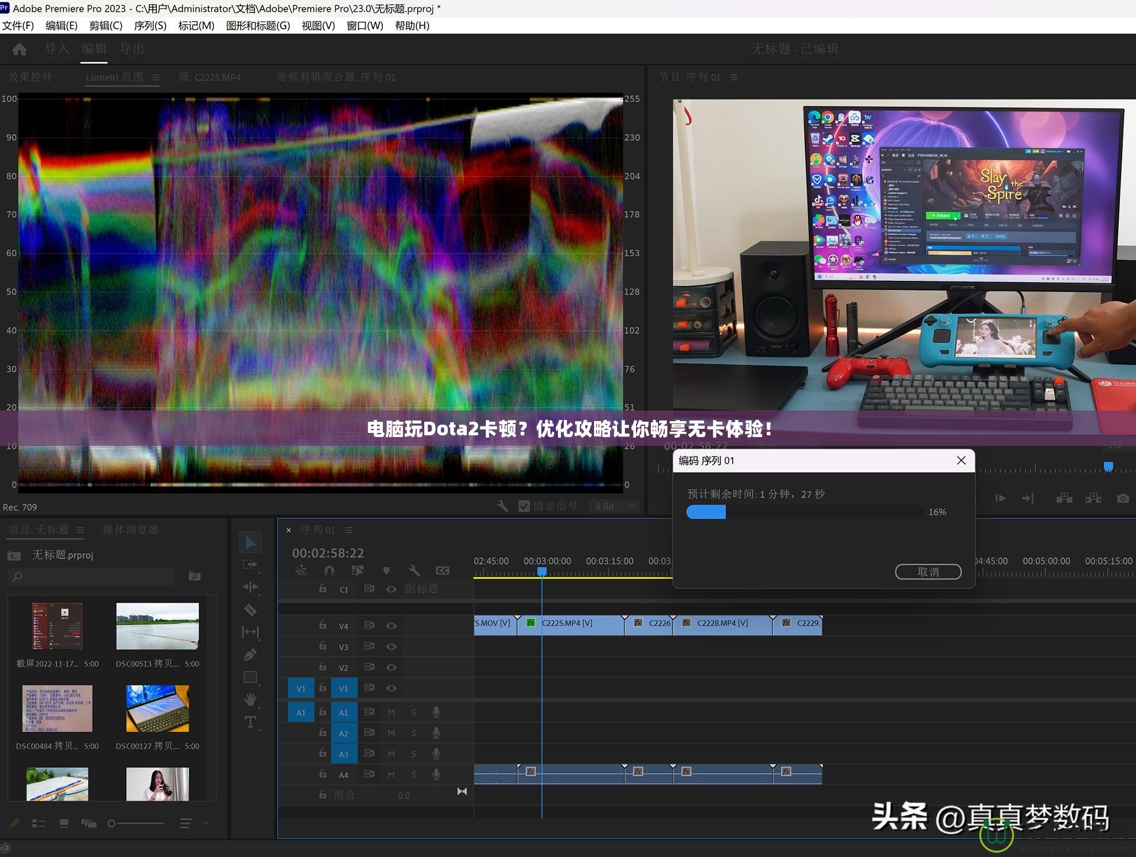Click the Extract button in Program monitor
Screen dimensions: 1136x857
click(1093, 499)
